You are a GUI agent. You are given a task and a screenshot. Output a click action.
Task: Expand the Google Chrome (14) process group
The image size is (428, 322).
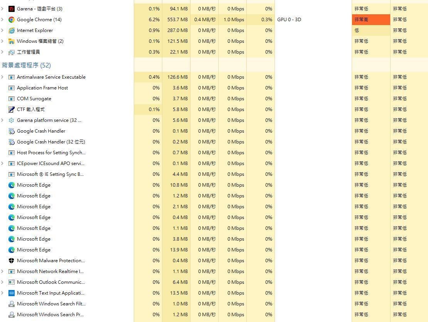pos(2,20)
